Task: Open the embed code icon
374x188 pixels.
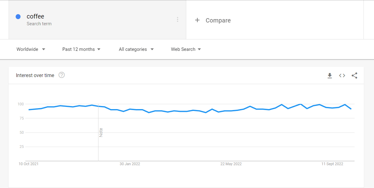Action: pos(342,76)
